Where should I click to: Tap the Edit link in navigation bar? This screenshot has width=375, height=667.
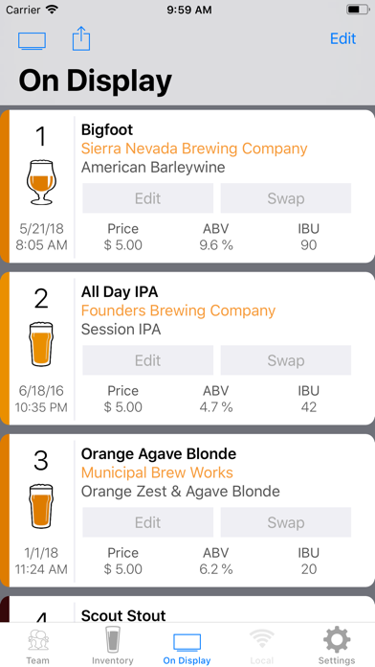pos(342,38)
